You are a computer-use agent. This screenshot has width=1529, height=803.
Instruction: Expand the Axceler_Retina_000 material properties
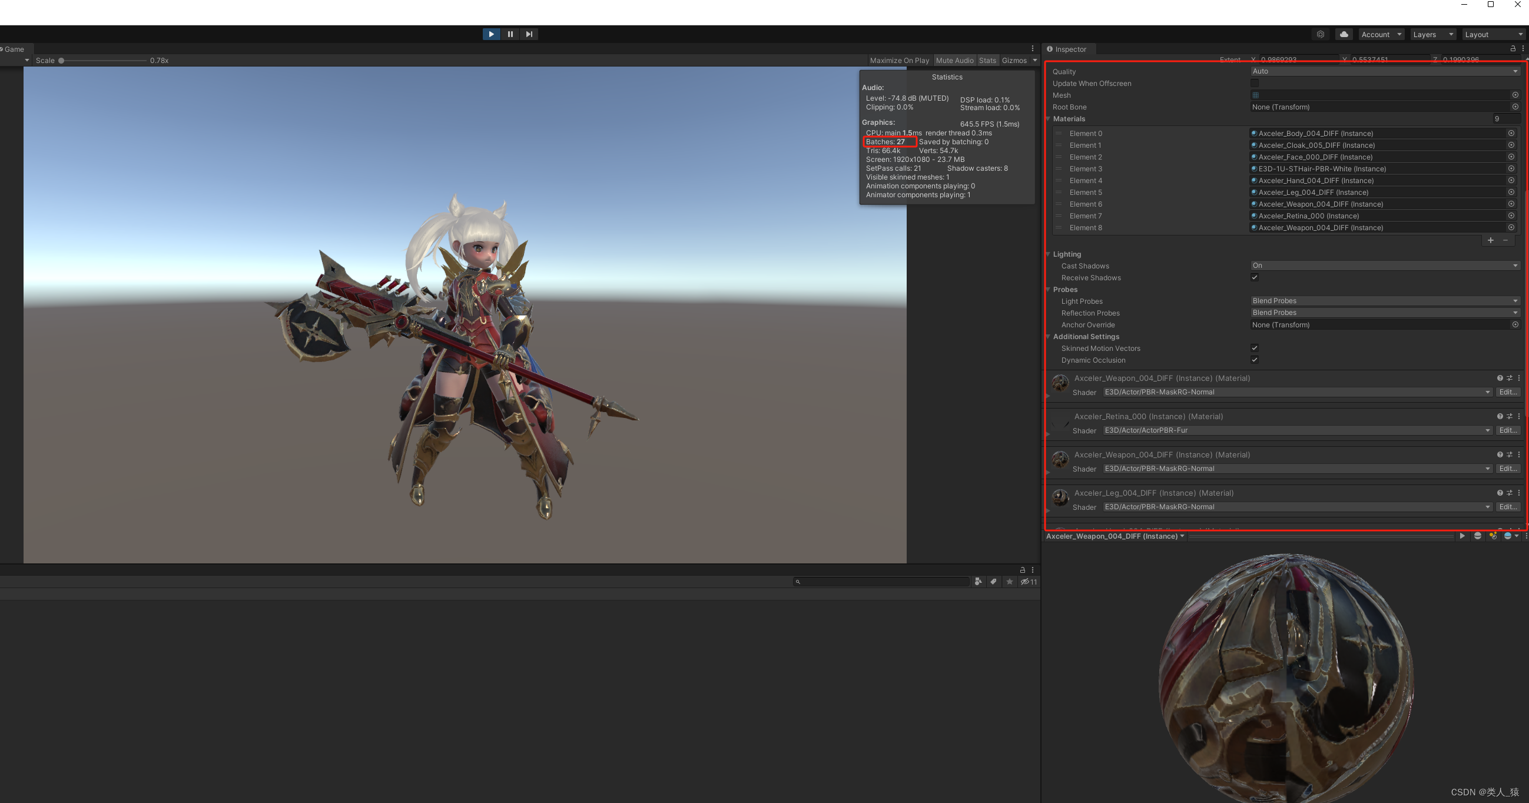[1047, 434]
